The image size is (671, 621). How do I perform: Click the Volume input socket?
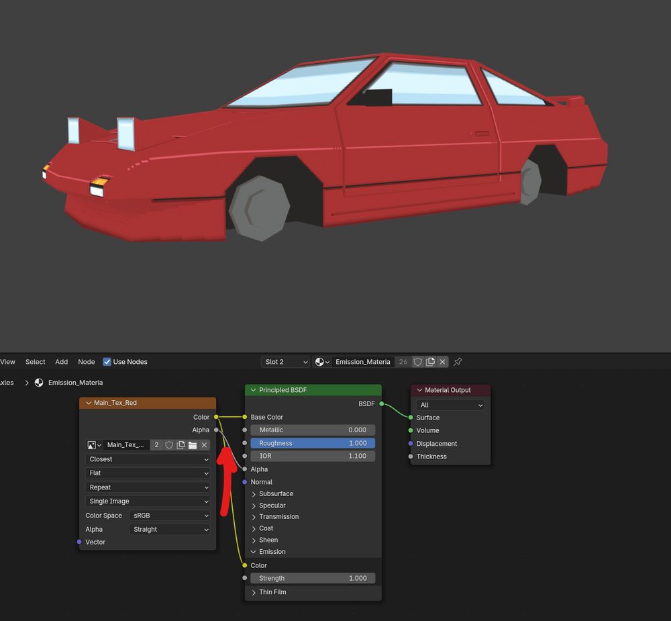411,430
